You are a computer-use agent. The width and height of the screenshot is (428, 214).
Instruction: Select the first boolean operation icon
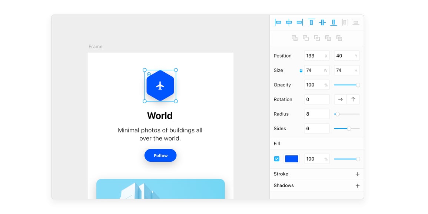click(x=295, y=38)
